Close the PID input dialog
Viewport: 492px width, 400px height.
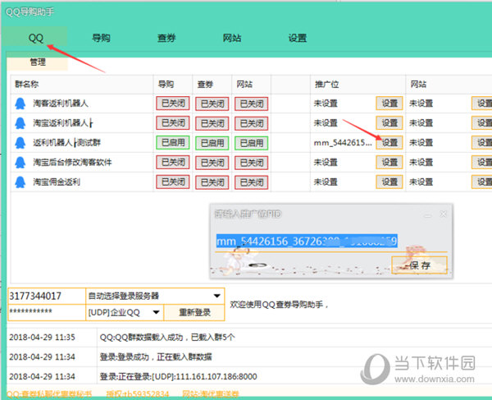[443, 214]
